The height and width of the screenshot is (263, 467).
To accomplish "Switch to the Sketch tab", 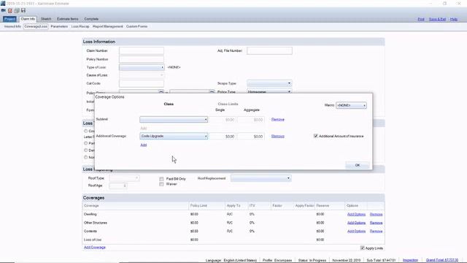I will pyautogui.click(x=46, y=19).
